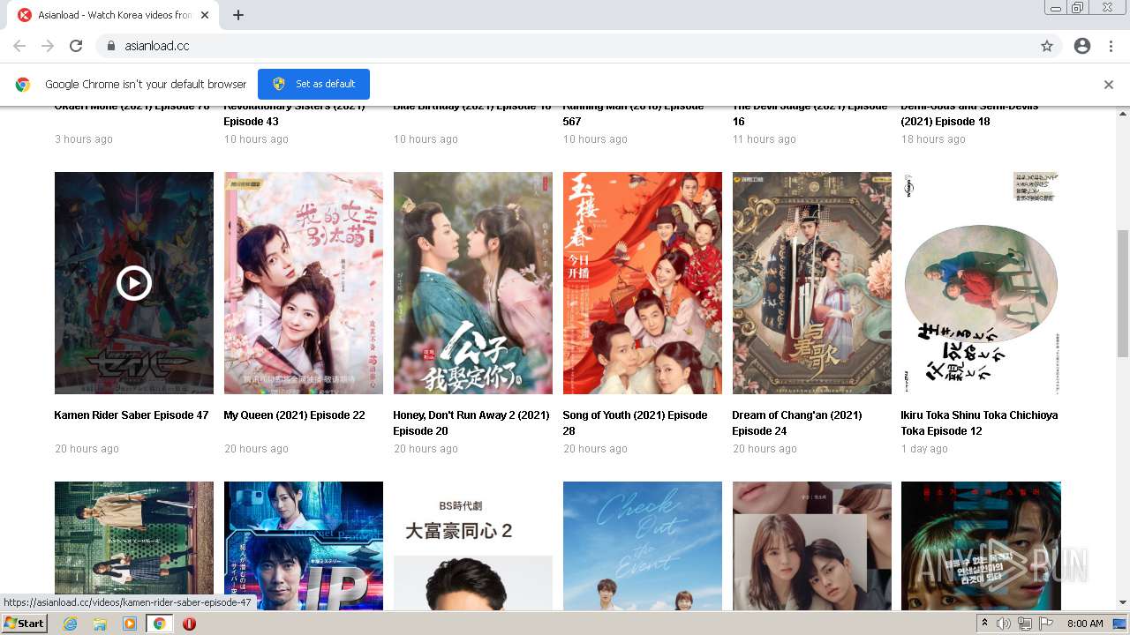Open the Check Out the Event poster
The height and width of the screenshot is (635, 1130).
tap(643, 546)
